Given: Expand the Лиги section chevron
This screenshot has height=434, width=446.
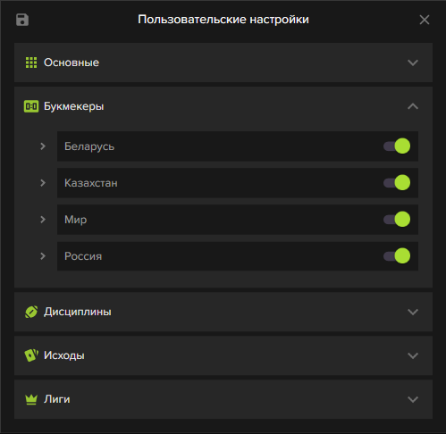Looking at the screenshot, I should [x=413, y=399].
